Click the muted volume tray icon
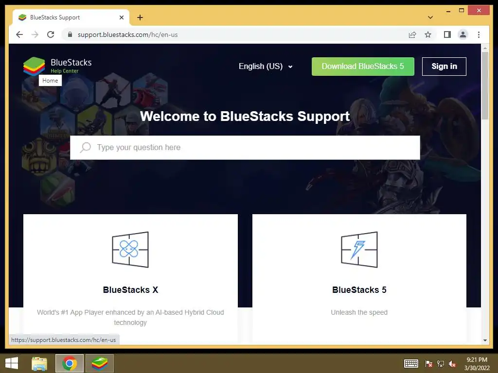Image resolution: width=498 pixels, height=373 pixels. [x=452, y=363]
